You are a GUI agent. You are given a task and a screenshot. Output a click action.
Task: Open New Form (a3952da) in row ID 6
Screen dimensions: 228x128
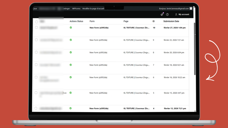[98, 78]
